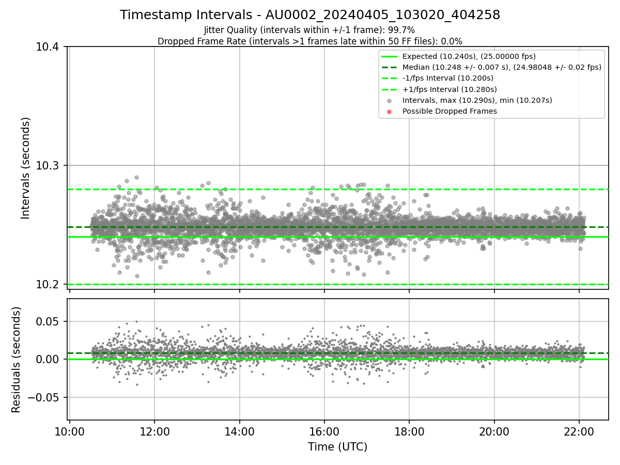This screenshot has width=620, height=465.
Task: Click the residuals tick label "−0.05"
Action: (x=44, y=398)
